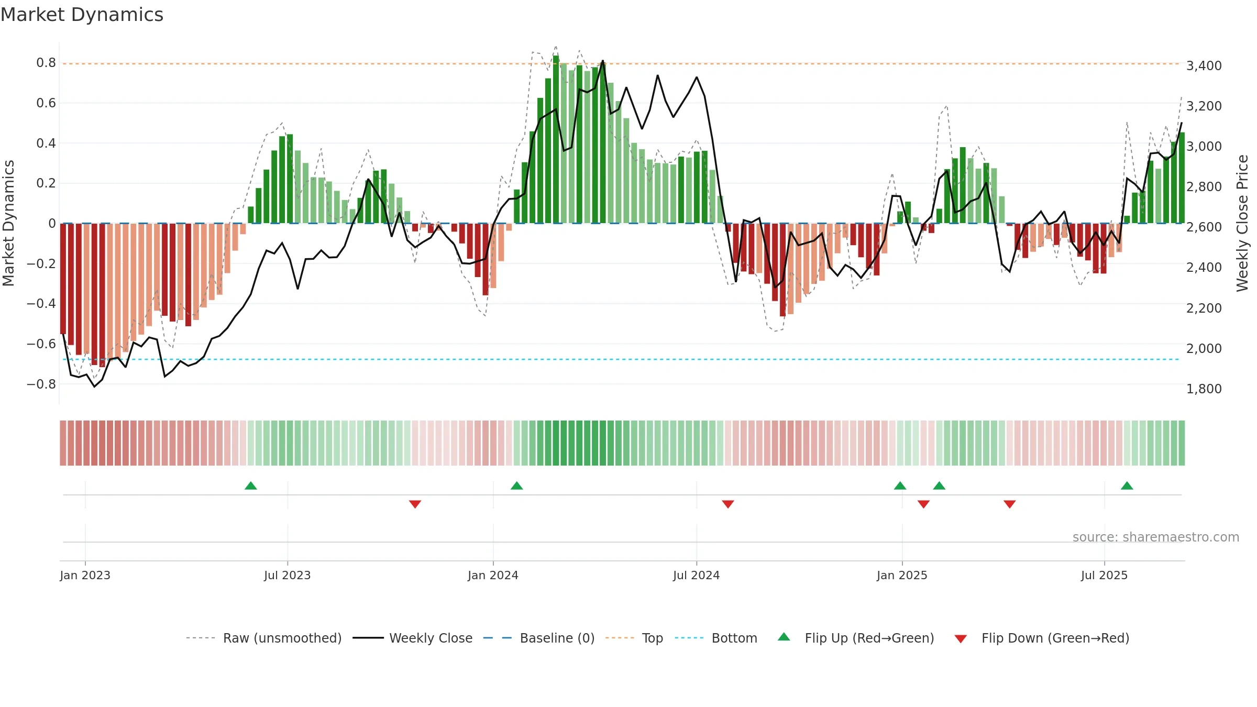Image resolution: width=1257 pixels, height=707 pixels.
Task: Click the cyan dashed Bottom threshold line
Action: coord(621,359)
